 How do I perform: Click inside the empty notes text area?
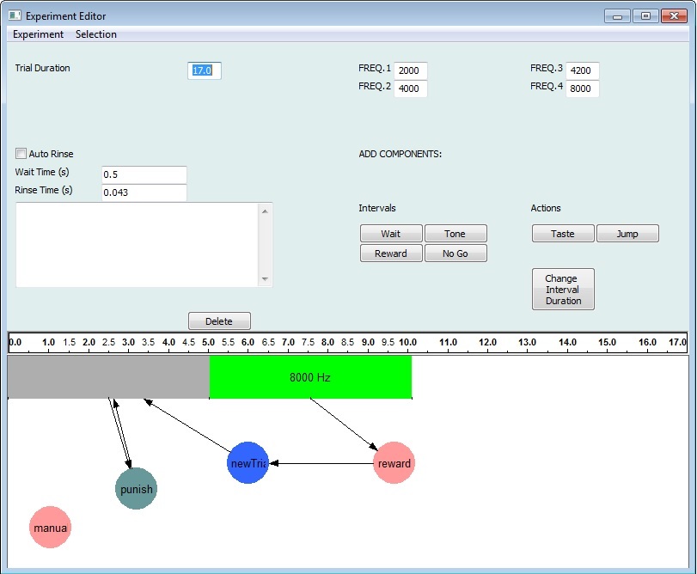tap(137, 245)
